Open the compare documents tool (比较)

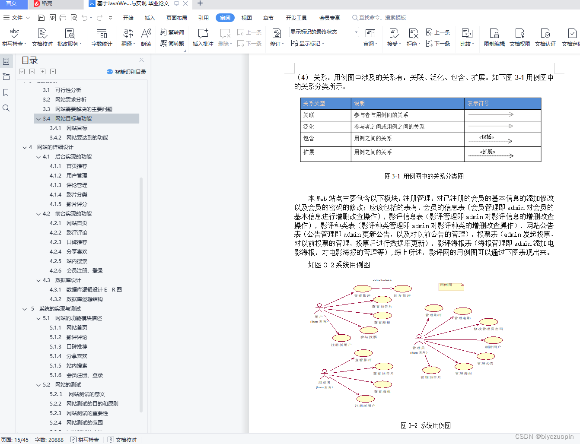tap(467, 38)
